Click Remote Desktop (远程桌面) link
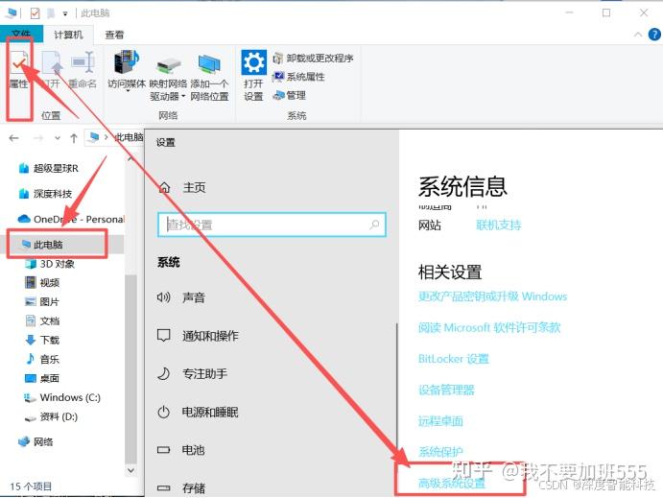 tap(440, 421)
